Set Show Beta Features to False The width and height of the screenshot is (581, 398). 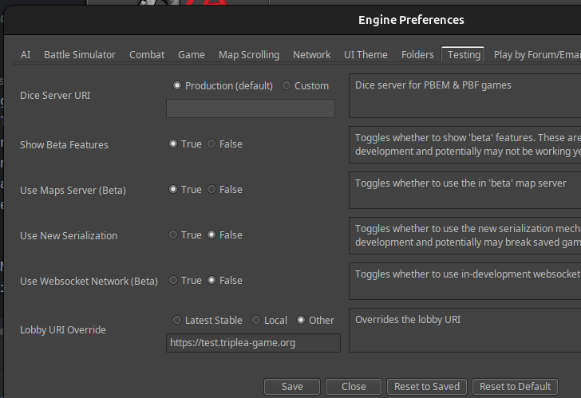coord(211,144)
